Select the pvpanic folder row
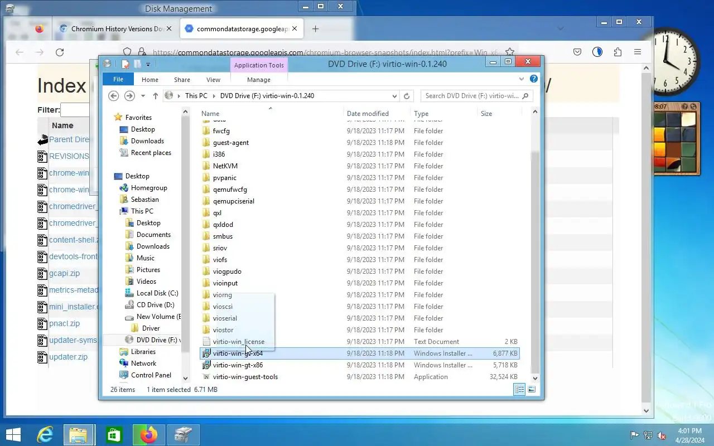 click(x=360, y=178)
